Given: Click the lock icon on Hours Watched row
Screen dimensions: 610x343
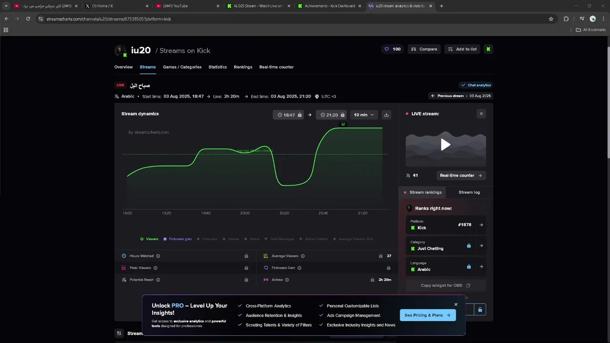Looking at the screenshot, I should click(246, 256).
